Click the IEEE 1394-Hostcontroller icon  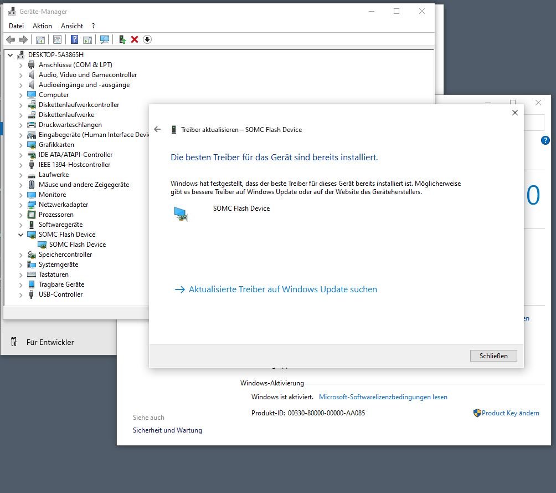tap(32, 165)
